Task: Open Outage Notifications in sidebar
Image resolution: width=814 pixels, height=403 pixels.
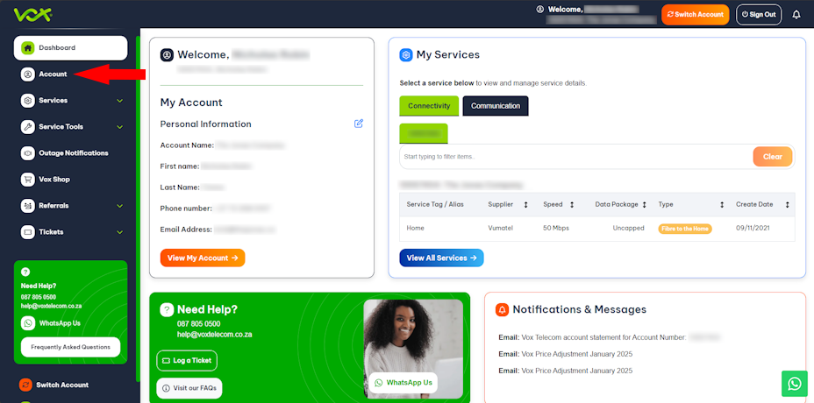Action: pyautogui.click(x=73, y=153)
